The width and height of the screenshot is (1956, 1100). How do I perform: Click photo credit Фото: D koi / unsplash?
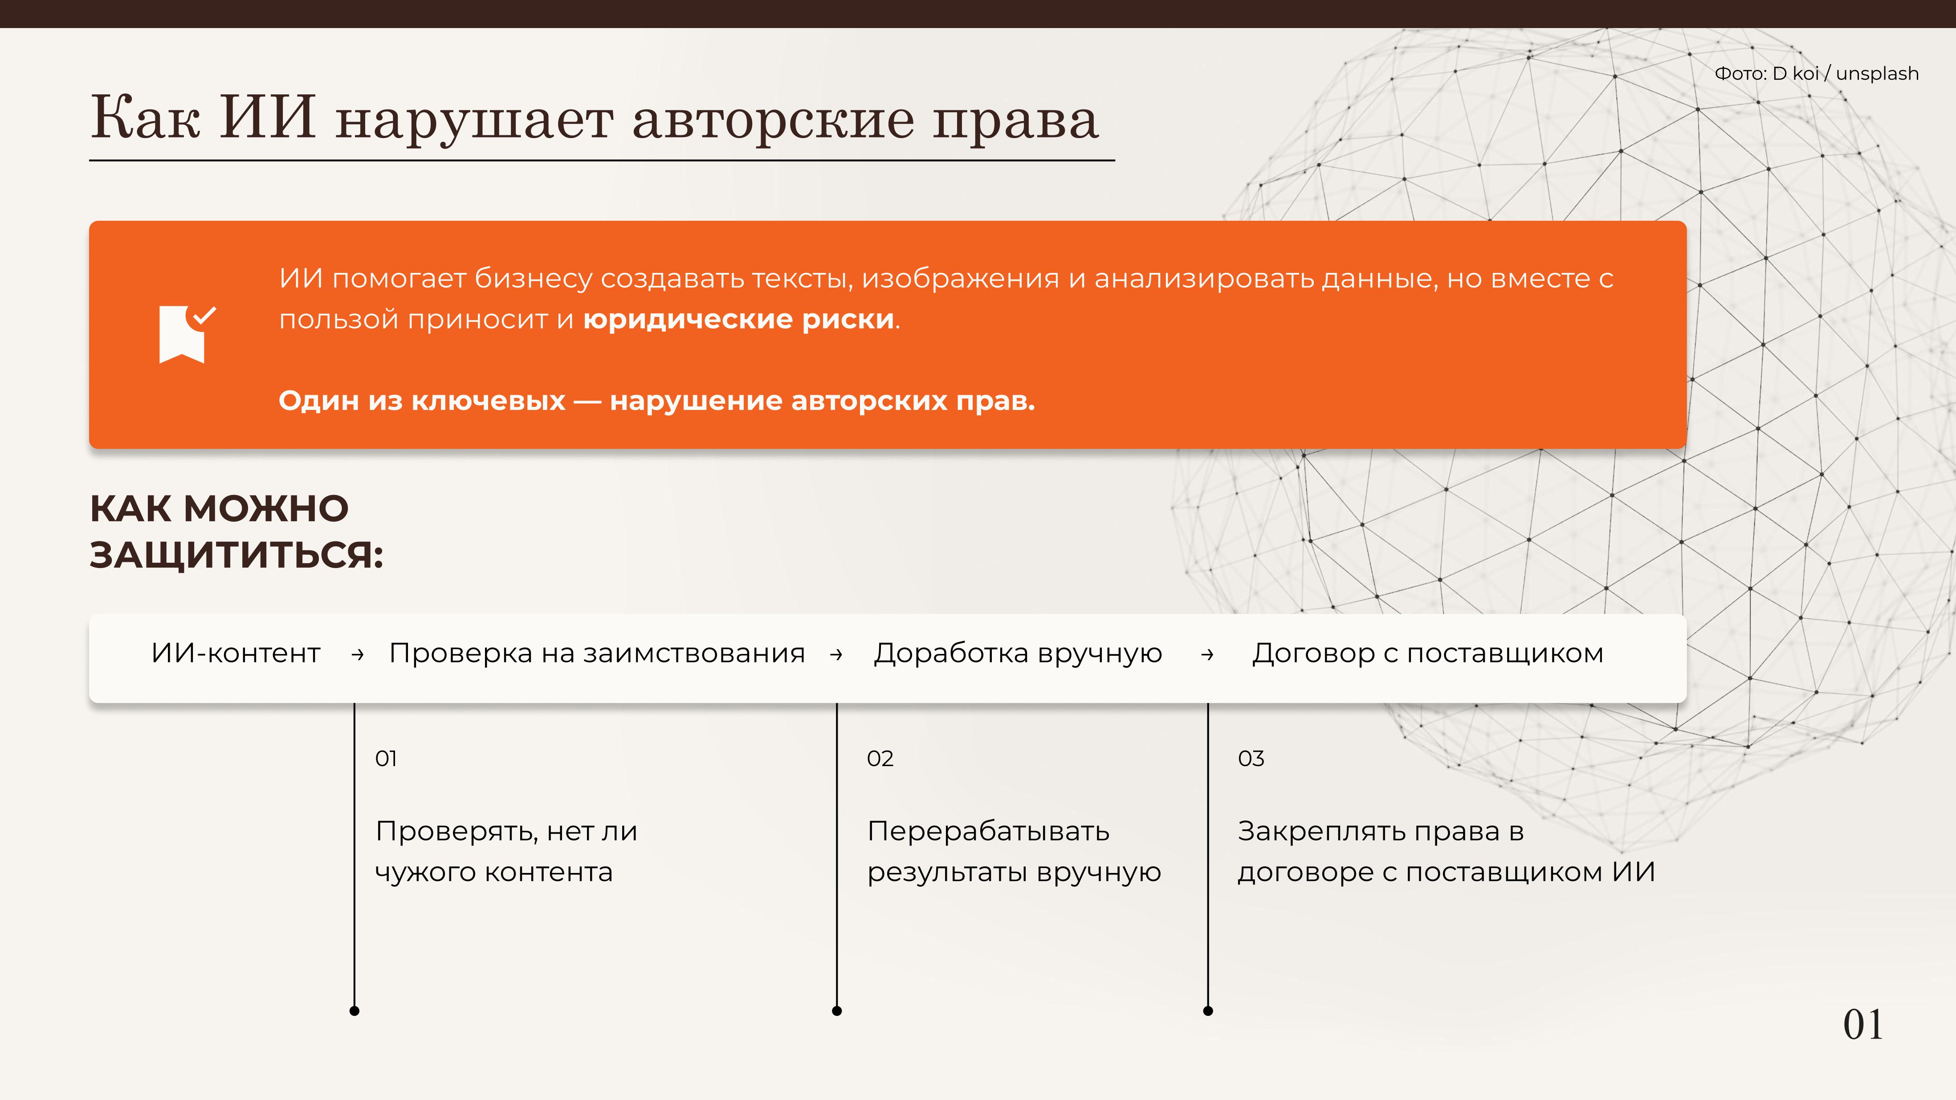point(1816,73)
